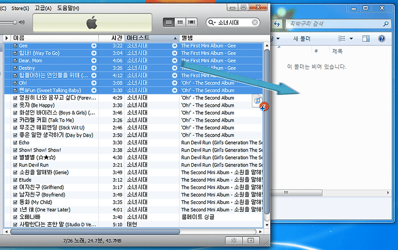This screenshot has width=398, height=250.
Task: Click the 제목 column header in Explorer
Action: (x=337, y=51)
